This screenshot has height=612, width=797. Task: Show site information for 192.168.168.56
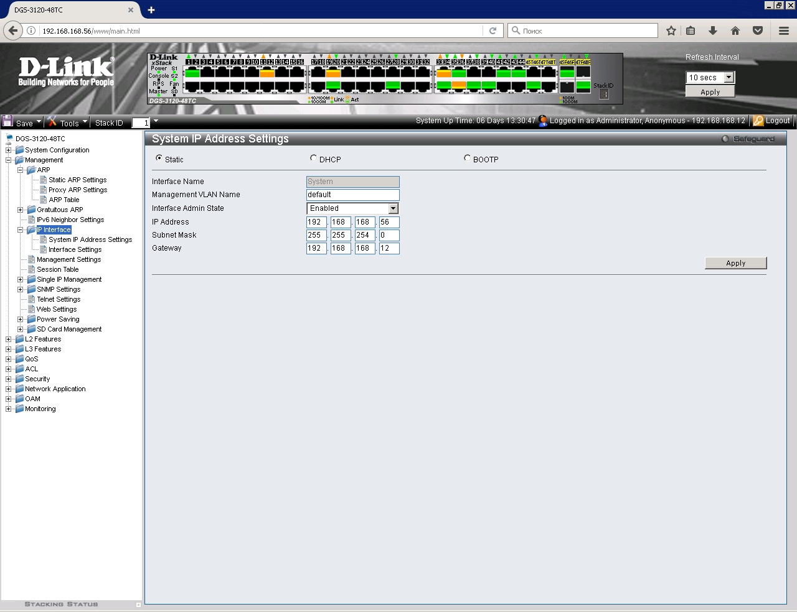click(31, 30)
